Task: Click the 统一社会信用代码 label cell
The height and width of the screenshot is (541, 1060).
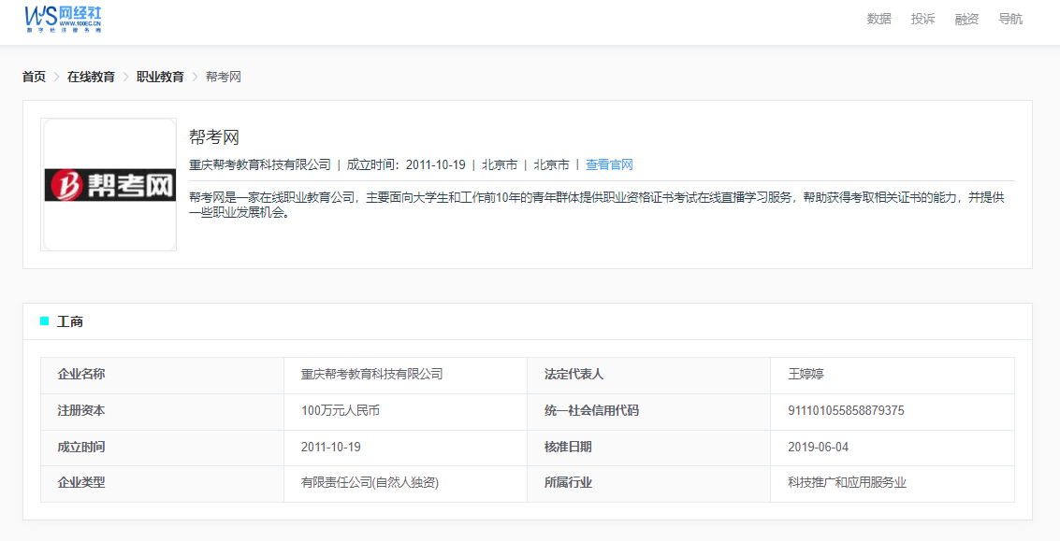Action: pos(649,412)
